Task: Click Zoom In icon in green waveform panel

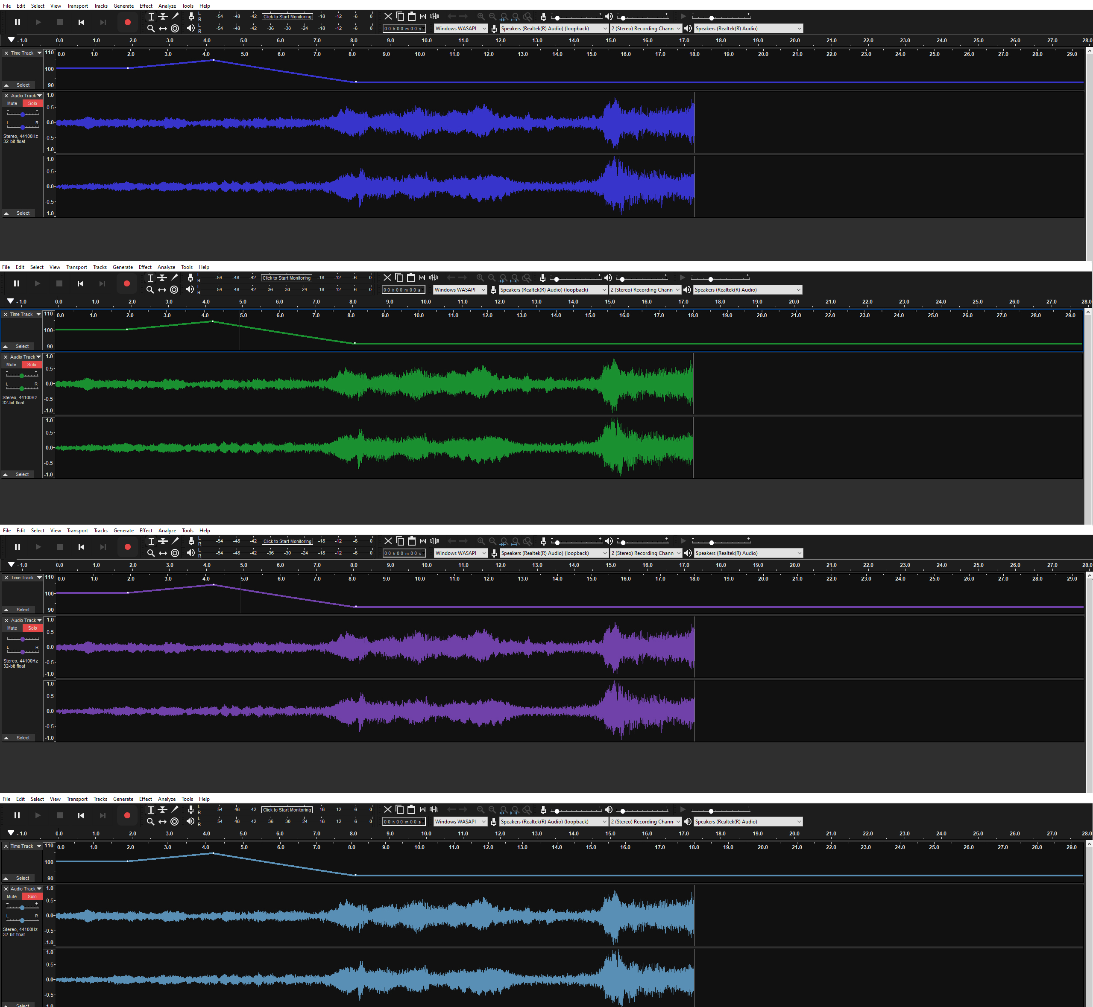Action: click(480, 278)
